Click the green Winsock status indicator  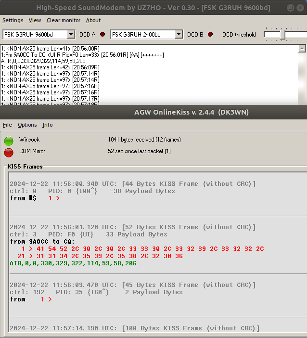9,141
